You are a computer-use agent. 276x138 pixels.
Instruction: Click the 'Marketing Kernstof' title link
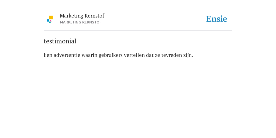pos(82,16)
